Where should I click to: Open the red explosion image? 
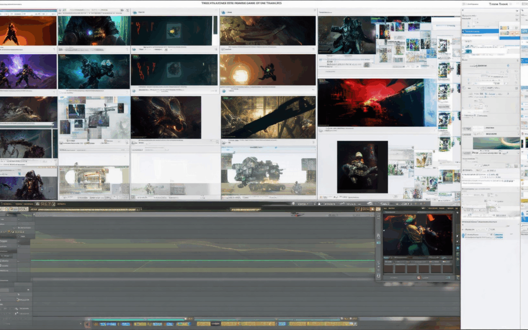(x=371, y=103)
